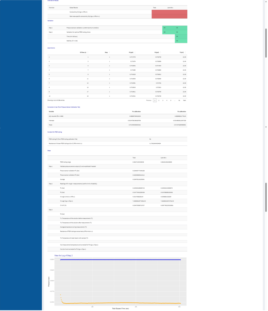The image size is (268, 311).
Task: Sort by T1(oC) column sort icon
Action: click(x=186, y=53)
